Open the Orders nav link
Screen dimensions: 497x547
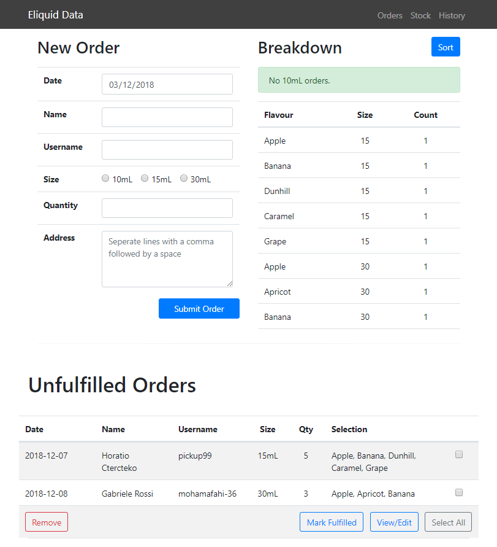tap(390, 15)
